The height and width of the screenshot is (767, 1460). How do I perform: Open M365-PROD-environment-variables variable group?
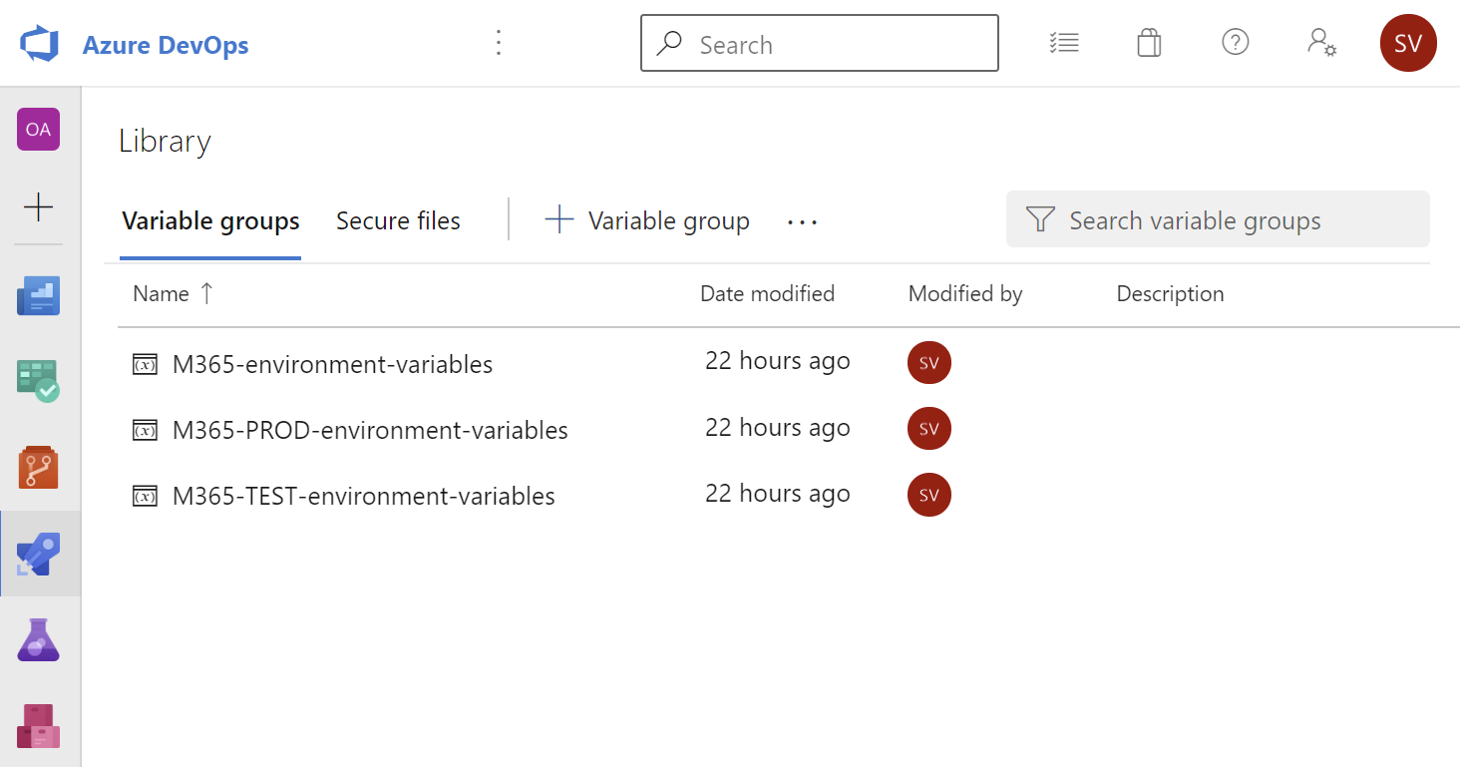click(x=370, y=430)
